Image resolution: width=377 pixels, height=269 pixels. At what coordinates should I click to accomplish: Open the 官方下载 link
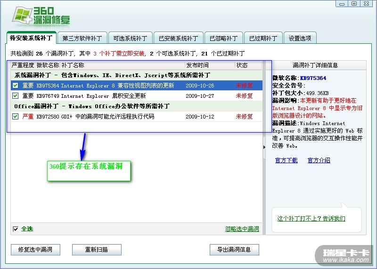pyautogui.click(x=287, y=160)
